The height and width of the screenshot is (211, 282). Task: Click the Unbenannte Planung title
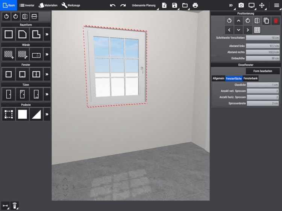(144, 5)
